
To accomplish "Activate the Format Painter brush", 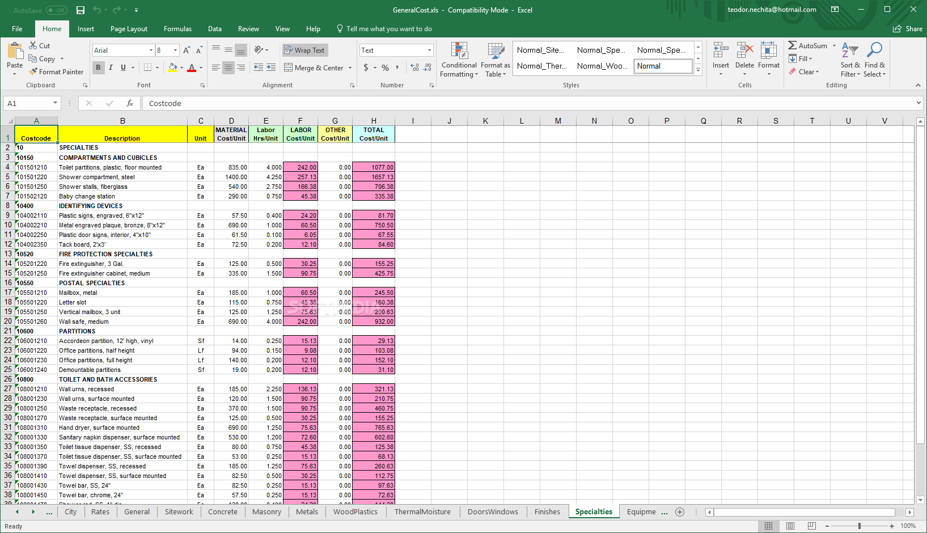I will tap(56, 72).
